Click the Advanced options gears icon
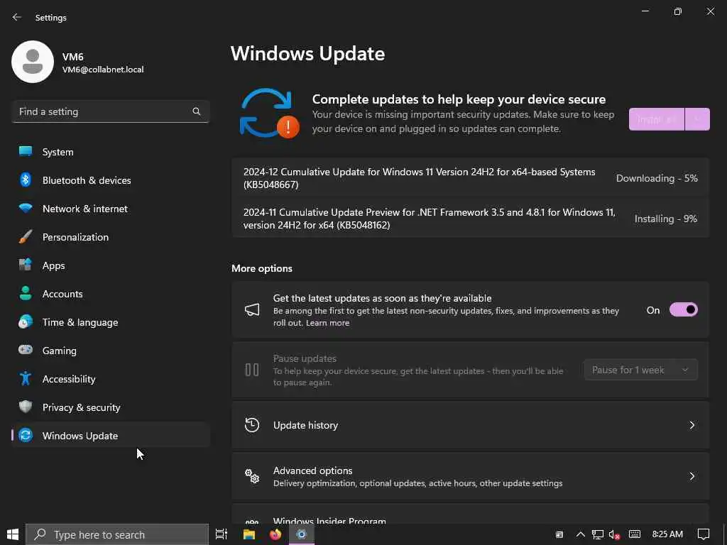727x545 pixels. pyautogui.click(x=252, y=476)
